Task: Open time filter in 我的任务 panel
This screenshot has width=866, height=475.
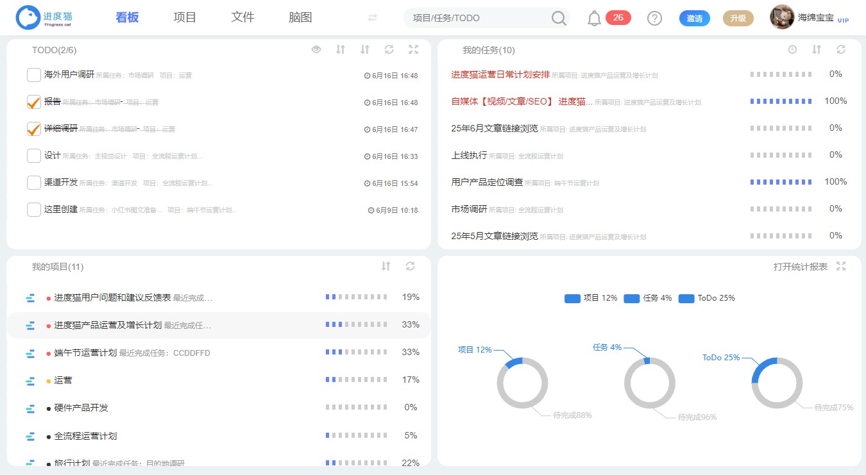Action: (793, 49)
